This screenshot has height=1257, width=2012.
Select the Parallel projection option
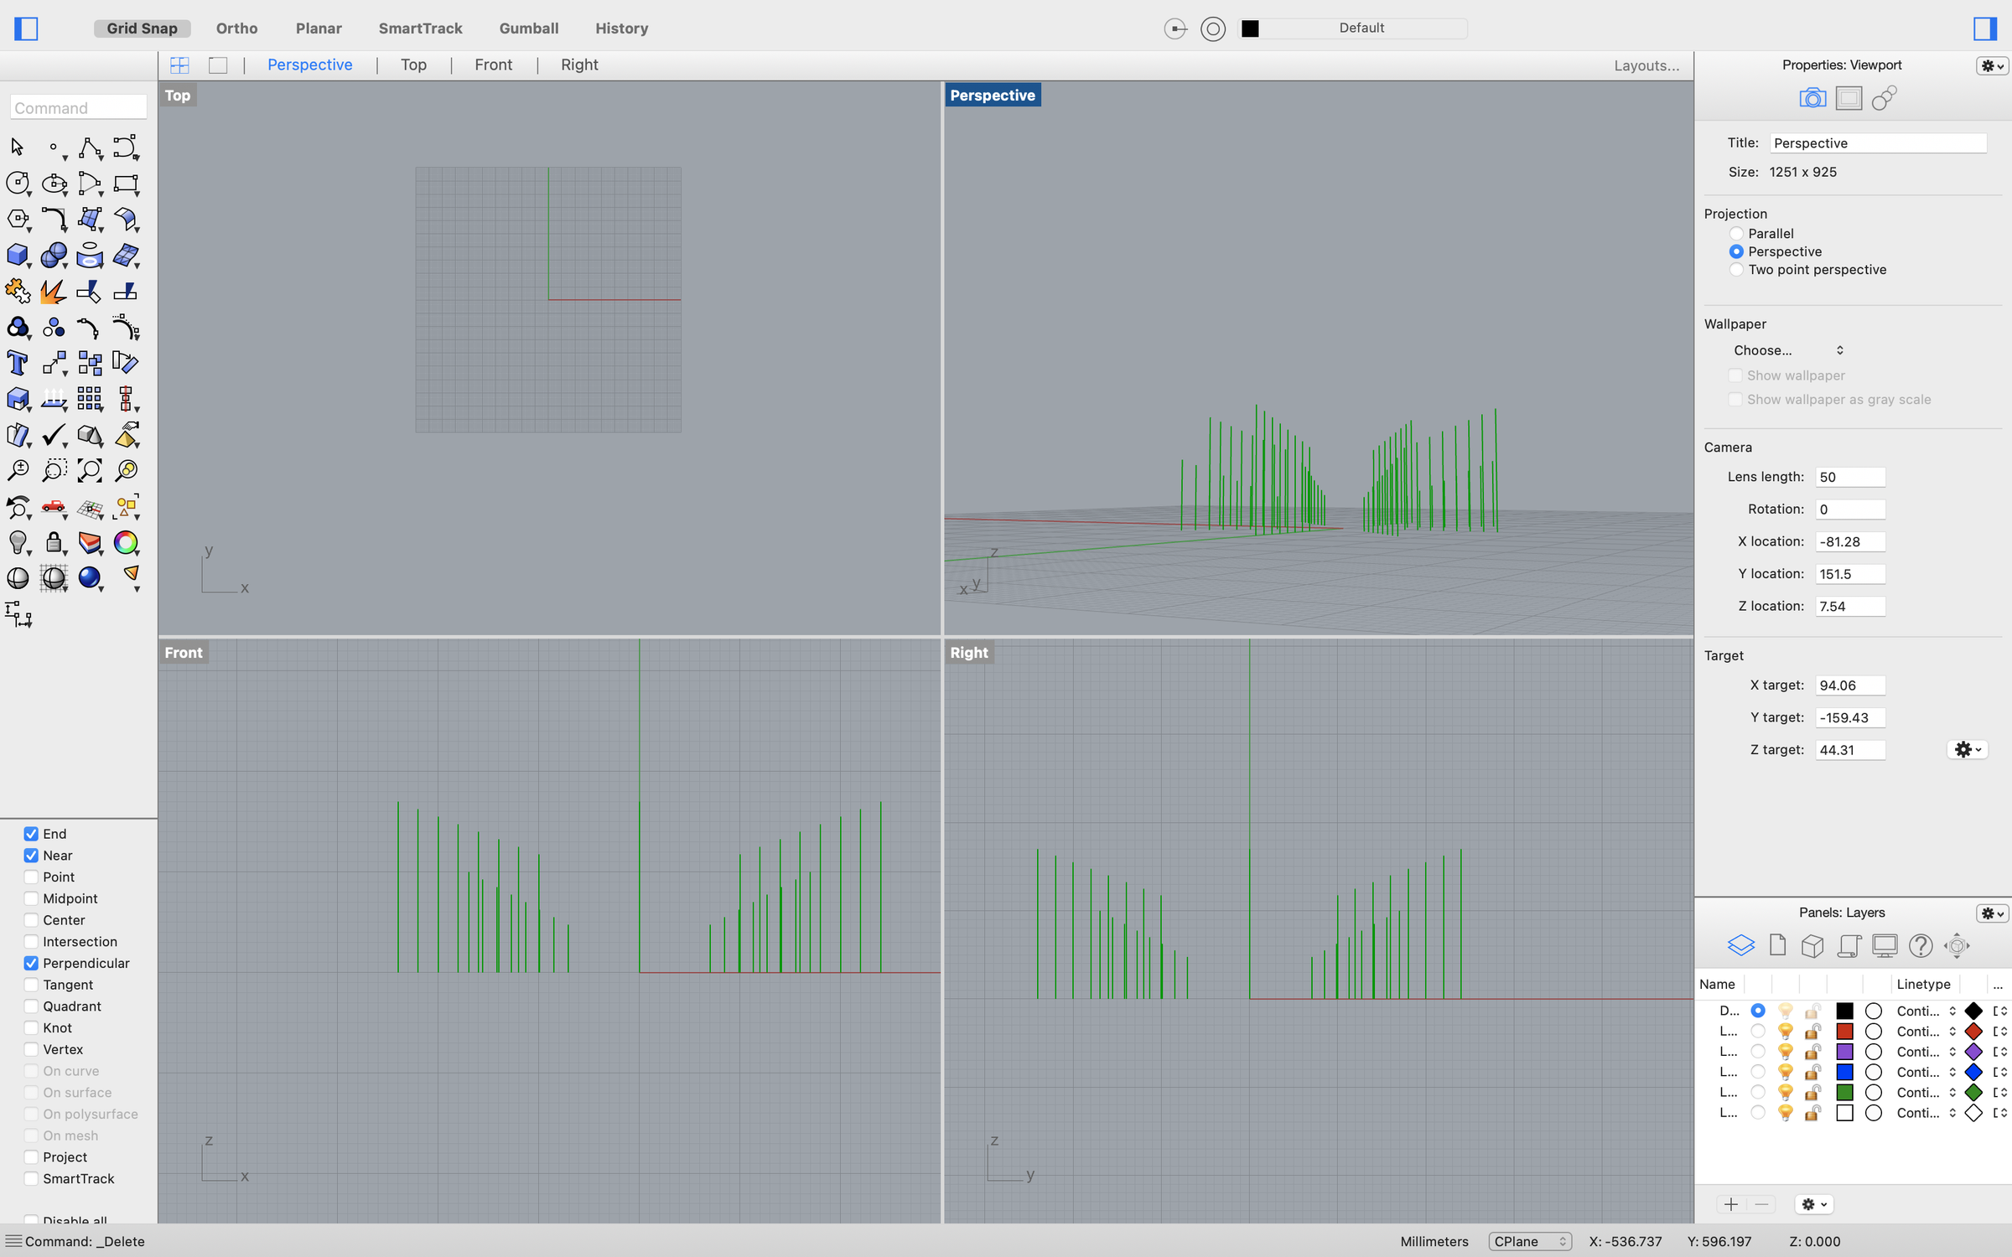click(1736, 234)
